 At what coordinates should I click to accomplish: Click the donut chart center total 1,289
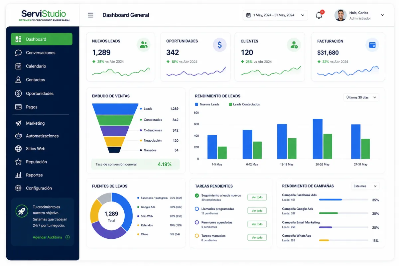click(111, 214)
